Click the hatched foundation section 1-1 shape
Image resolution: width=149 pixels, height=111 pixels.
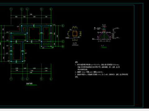pos(104,35)
